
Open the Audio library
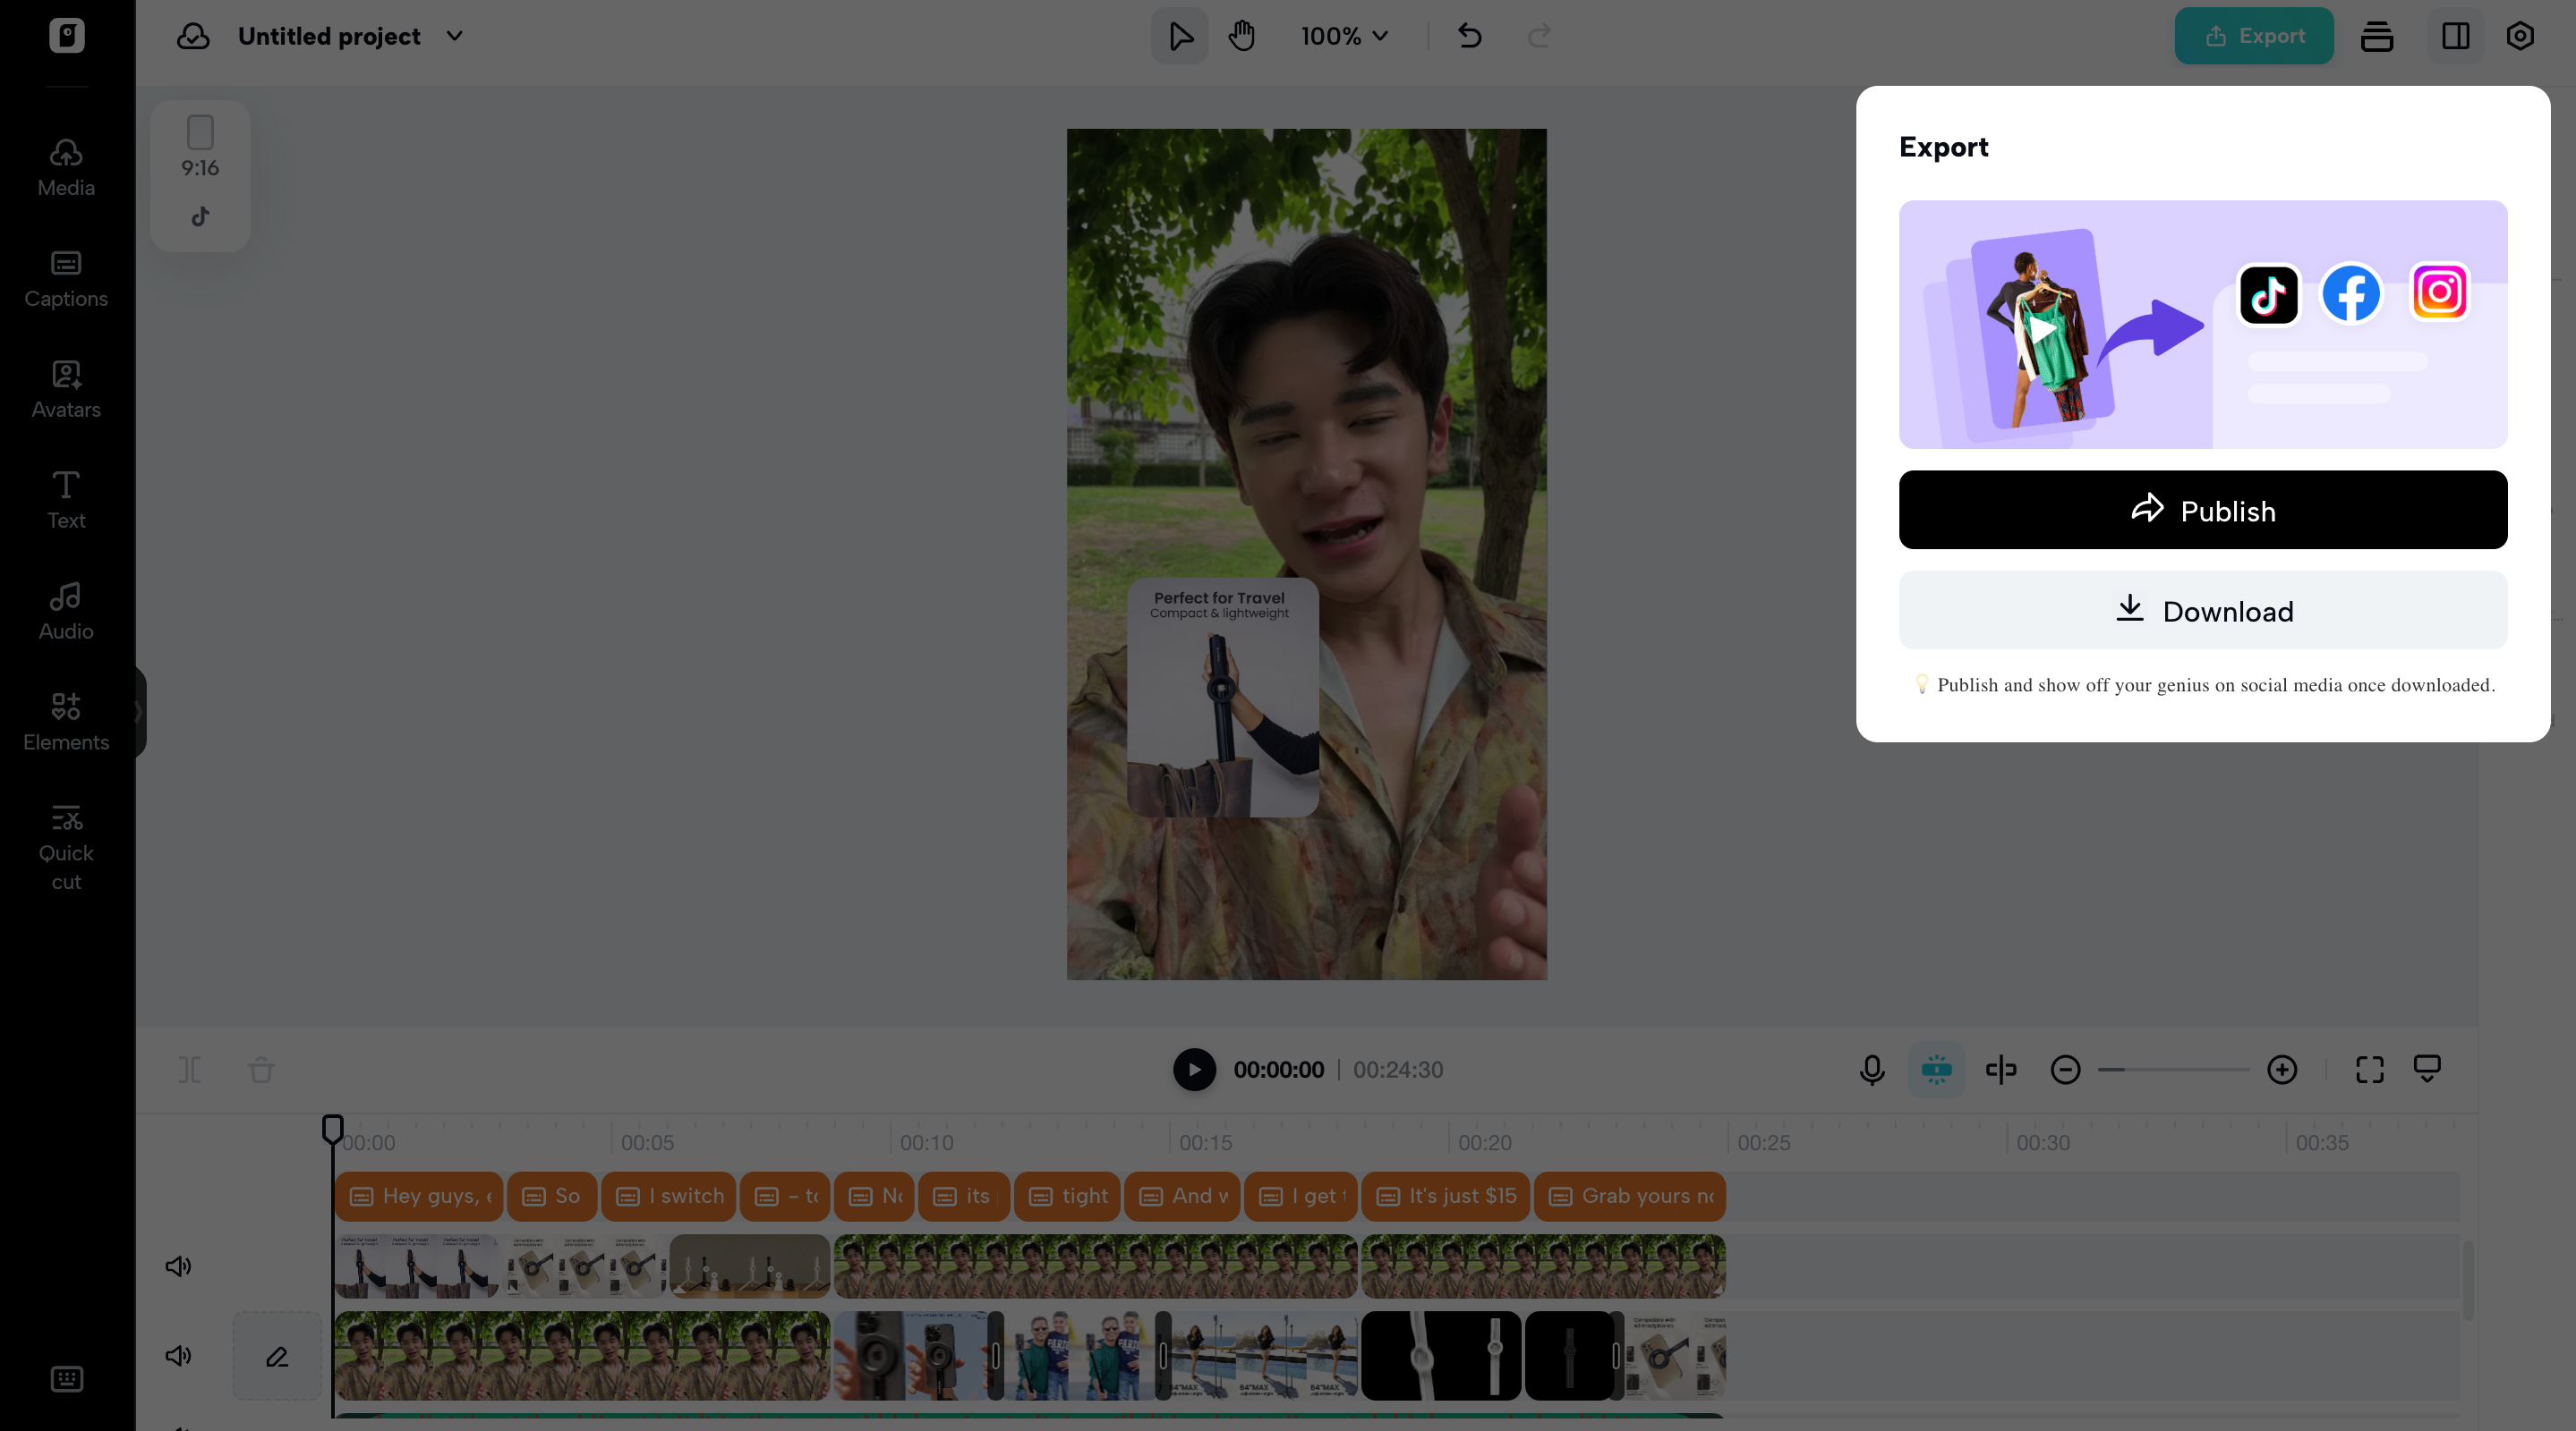pyautogui.click(x=65, y=611)
